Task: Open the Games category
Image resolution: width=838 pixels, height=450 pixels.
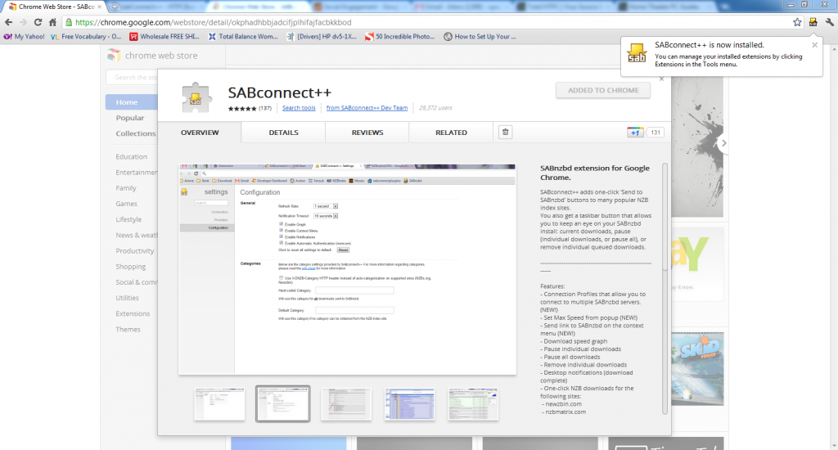Action: click(127, 204)
